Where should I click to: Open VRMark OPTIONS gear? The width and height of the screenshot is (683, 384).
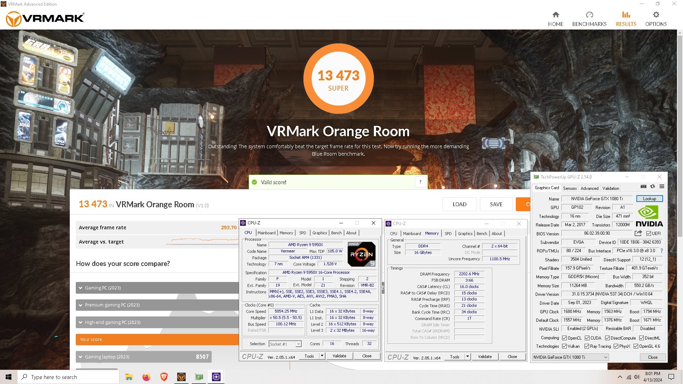pyautogui.click(x=656, y=19)
